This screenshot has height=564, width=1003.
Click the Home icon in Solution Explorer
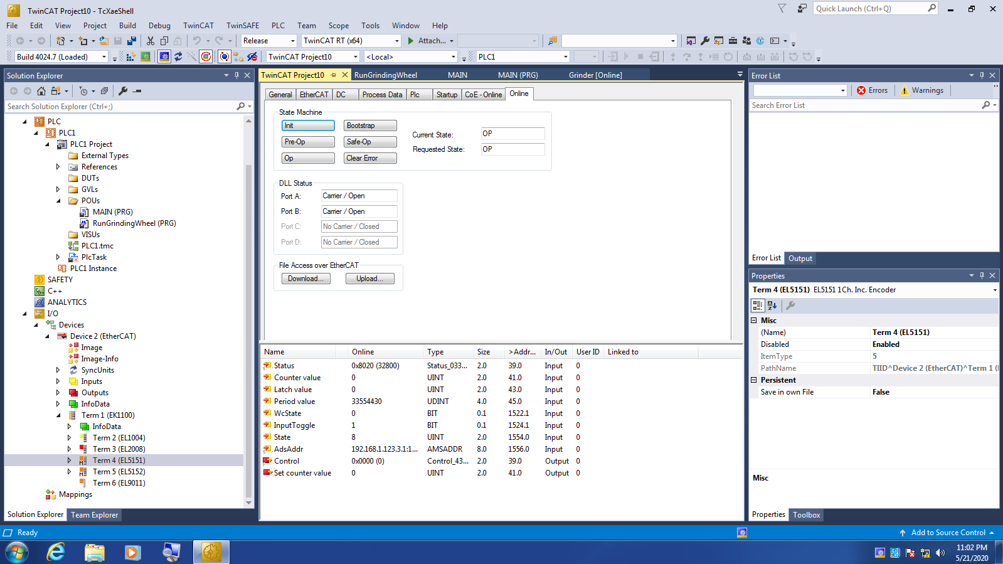pos(41,91)
